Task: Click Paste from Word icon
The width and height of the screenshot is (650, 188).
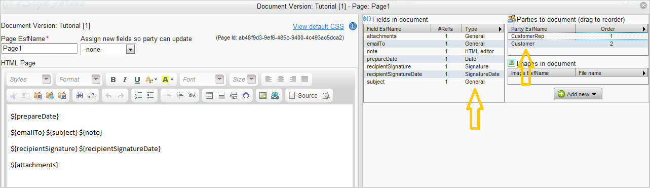Action: coord(62,95)
